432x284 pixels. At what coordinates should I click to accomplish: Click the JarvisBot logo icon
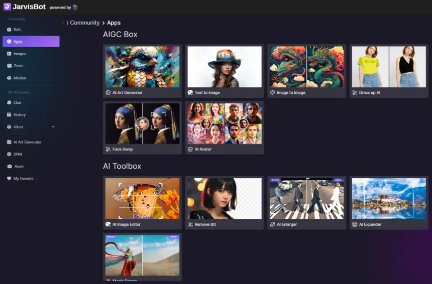[7, 7]
